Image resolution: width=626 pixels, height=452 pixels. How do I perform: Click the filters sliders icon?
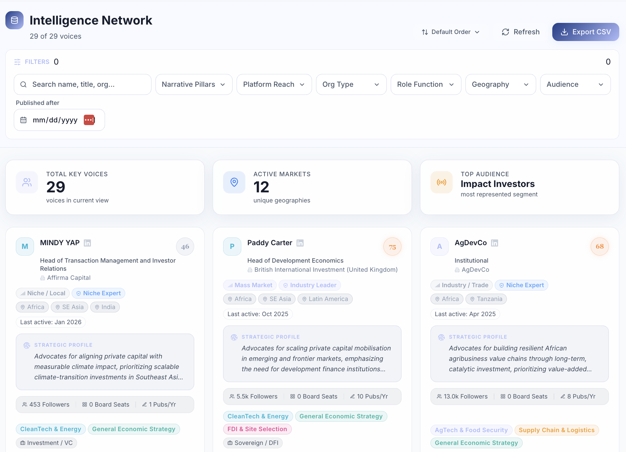tap(18, 62)
